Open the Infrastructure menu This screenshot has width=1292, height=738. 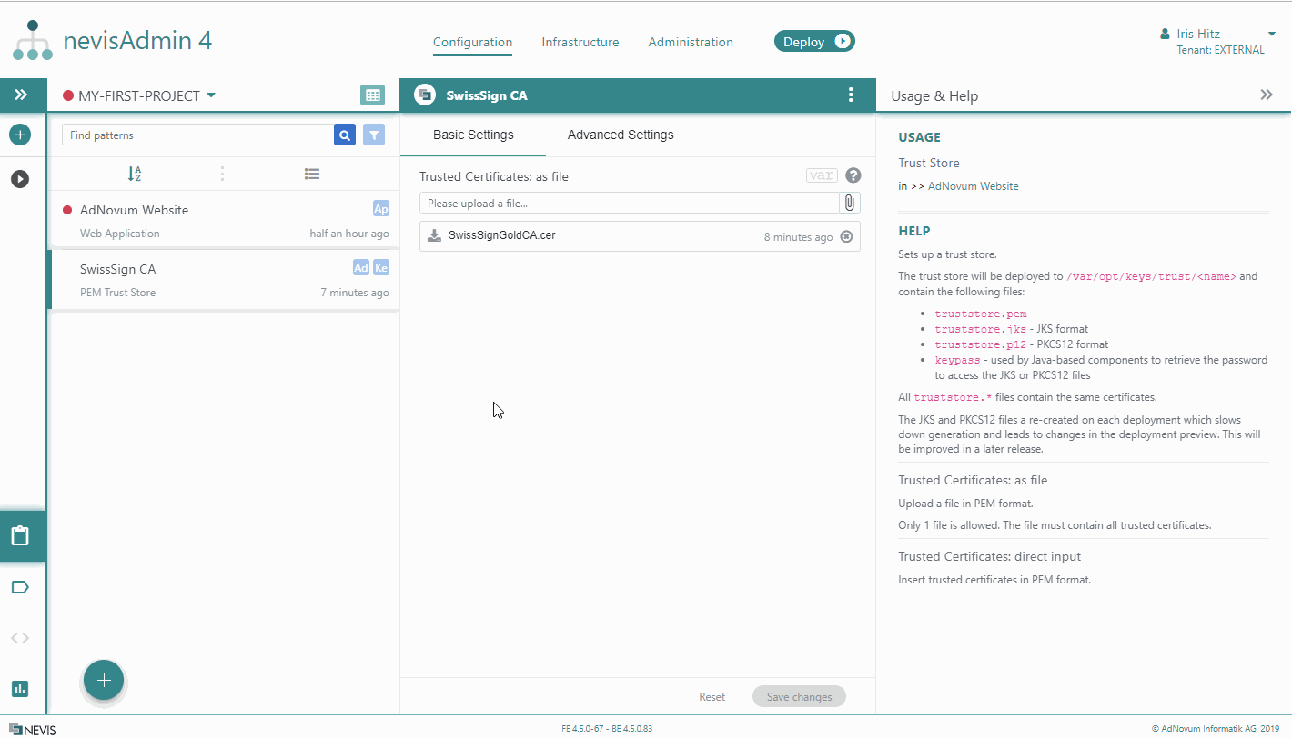580,42
